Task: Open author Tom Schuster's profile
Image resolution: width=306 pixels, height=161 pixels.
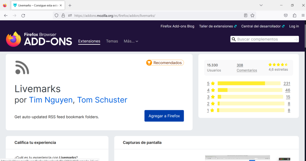Action: pos(102,100)
